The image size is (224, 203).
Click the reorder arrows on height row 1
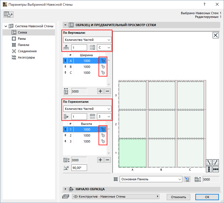coord(65,129)
